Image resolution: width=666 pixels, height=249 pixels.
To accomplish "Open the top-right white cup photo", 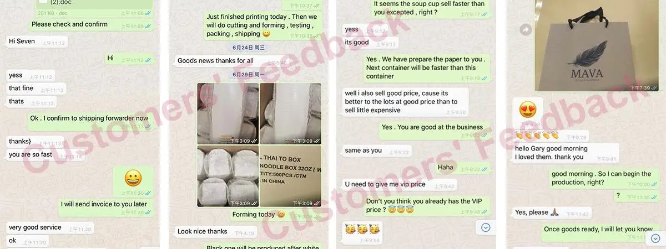I will [290, 113].
